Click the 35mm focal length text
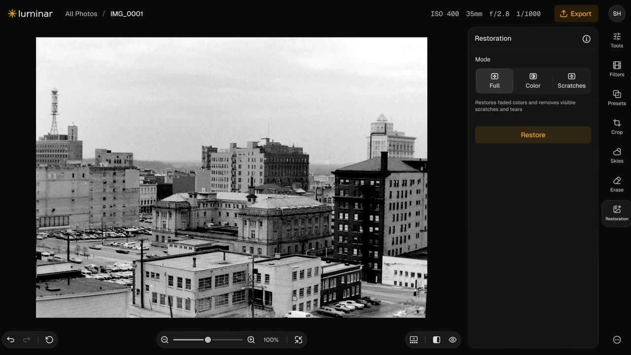This screenshot has width=631, height=355. pos(474,14)
